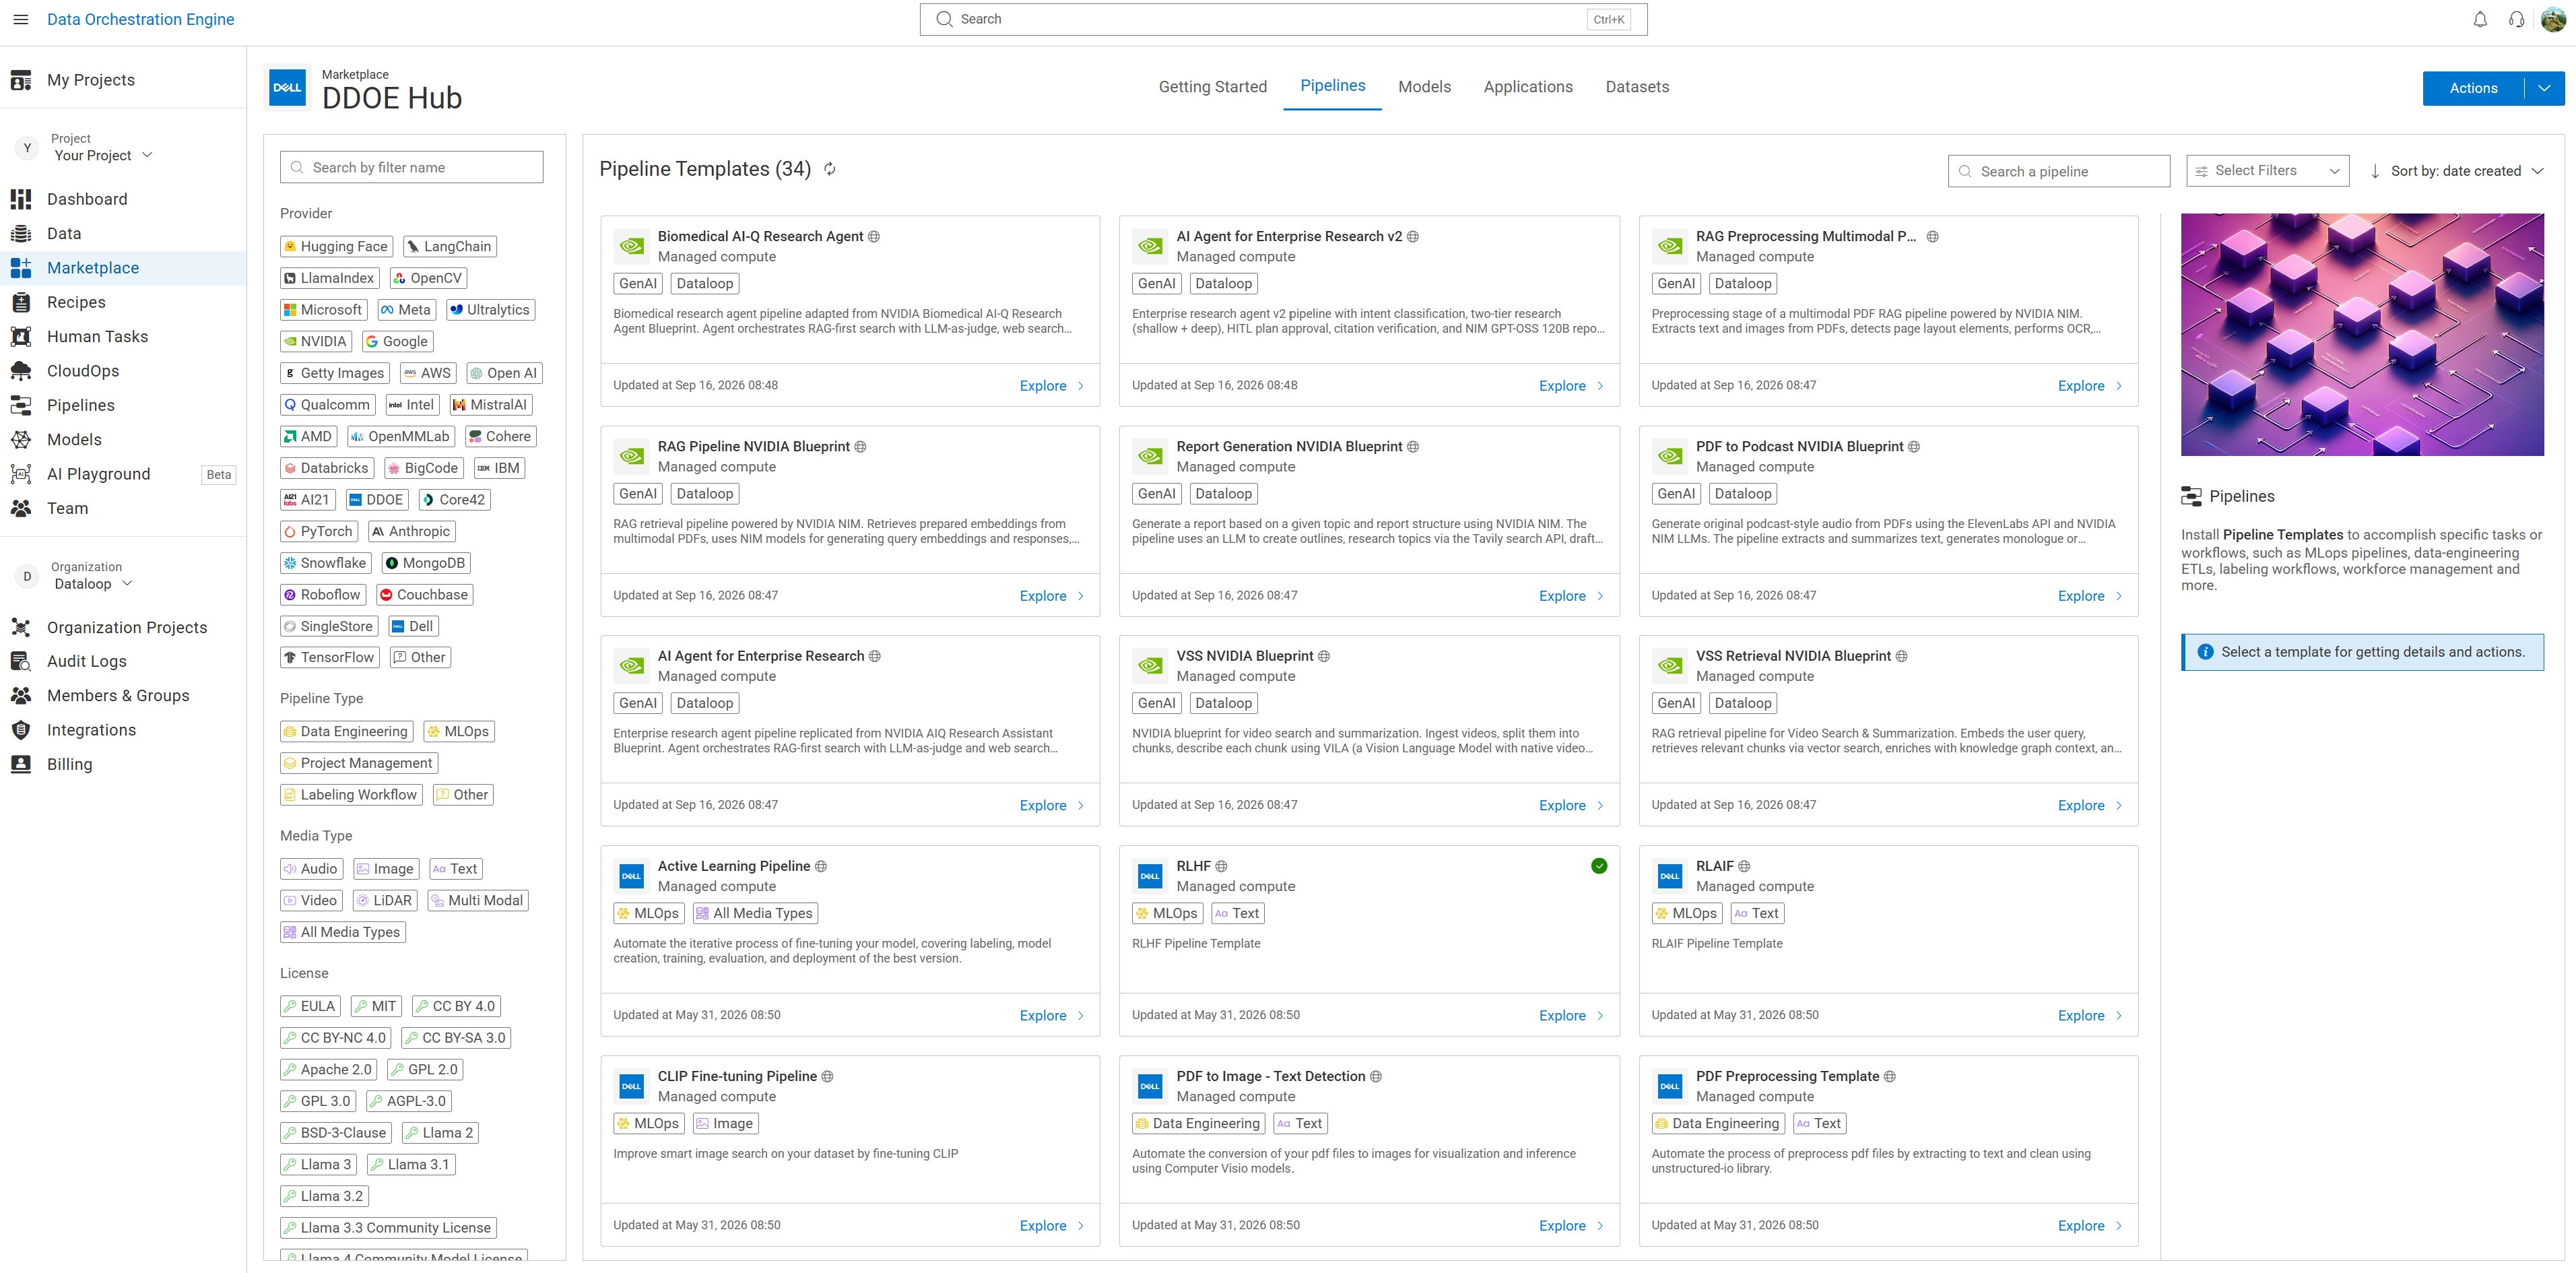Open AI Playground beta page
This screenshot has height=1273, width=2576.
point(98,474)
